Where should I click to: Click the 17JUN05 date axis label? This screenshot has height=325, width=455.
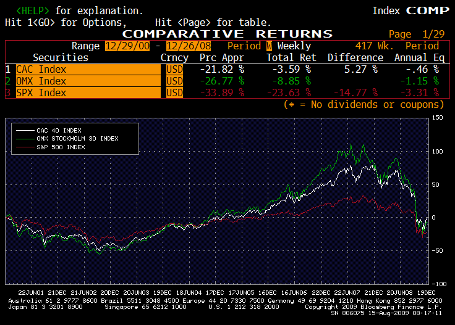242,292
